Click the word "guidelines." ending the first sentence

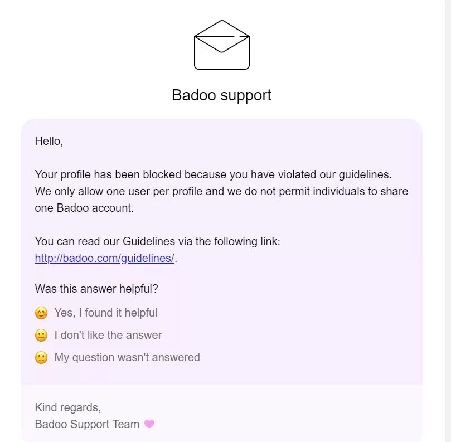tap(365, 174)
